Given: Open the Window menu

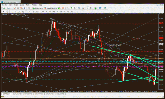Looking at the screenshot, I should (34, 5).
